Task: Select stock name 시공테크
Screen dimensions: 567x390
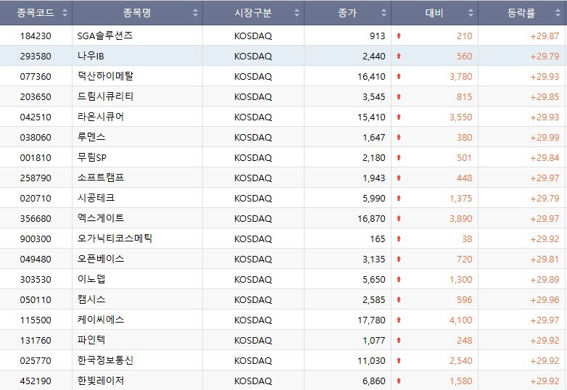Action: 96,198
